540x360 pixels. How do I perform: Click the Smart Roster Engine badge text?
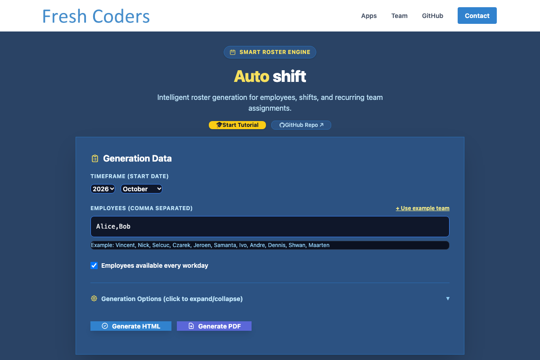(x=275, y=52)
